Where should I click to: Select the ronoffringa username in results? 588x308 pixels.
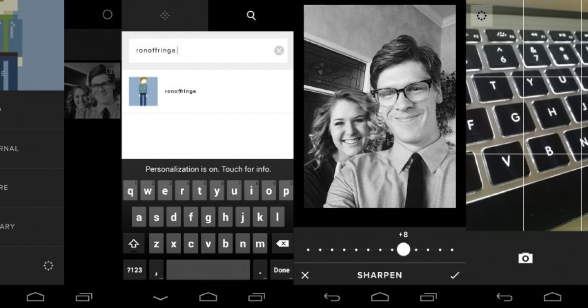pyautogui.click(x=180, y=91)
